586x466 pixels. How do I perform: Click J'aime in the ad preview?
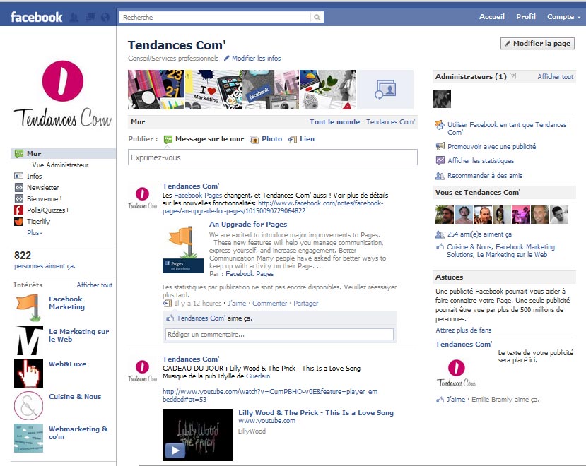(455, 399)
